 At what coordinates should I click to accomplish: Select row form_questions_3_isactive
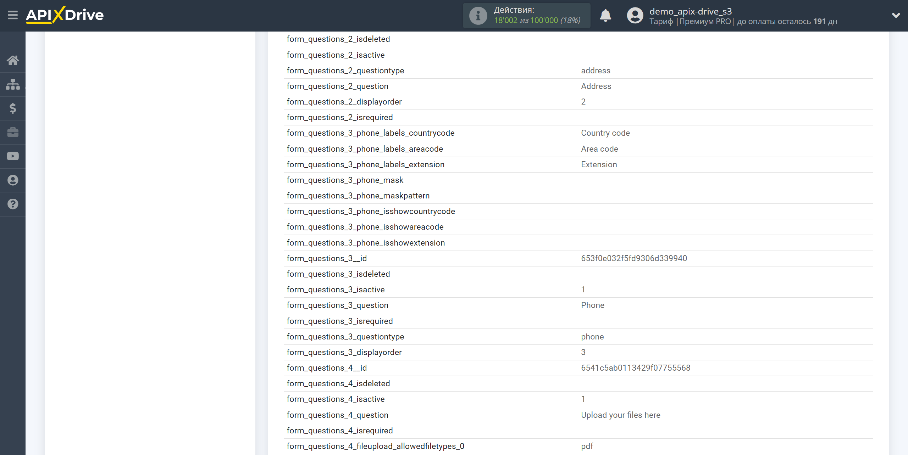(578, 290)
